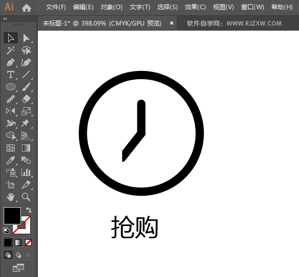
Task: Select the Curvature tool
Action: [x=26, y=62]
